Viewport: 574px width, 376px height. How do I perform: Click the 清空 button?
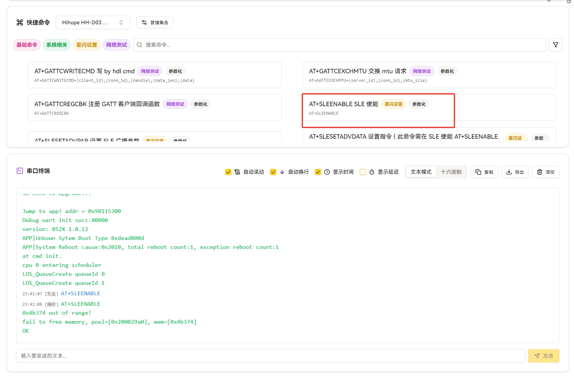(546, 172)
